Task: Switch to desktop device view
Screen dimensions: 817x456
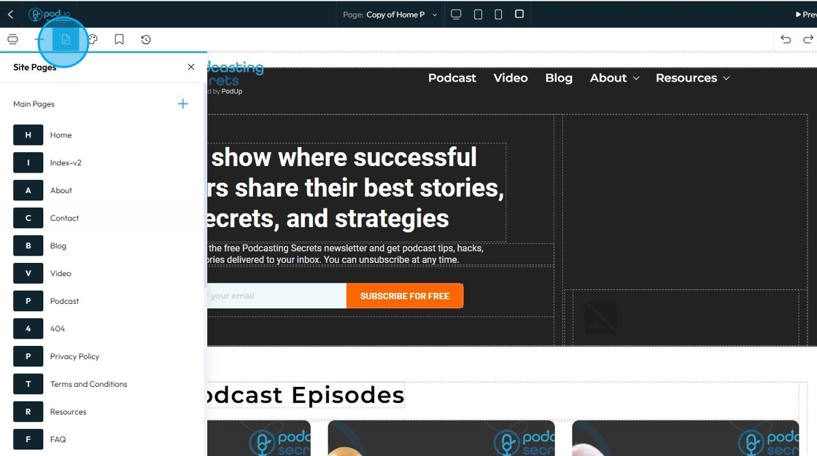Action: [x=456, y=15]
